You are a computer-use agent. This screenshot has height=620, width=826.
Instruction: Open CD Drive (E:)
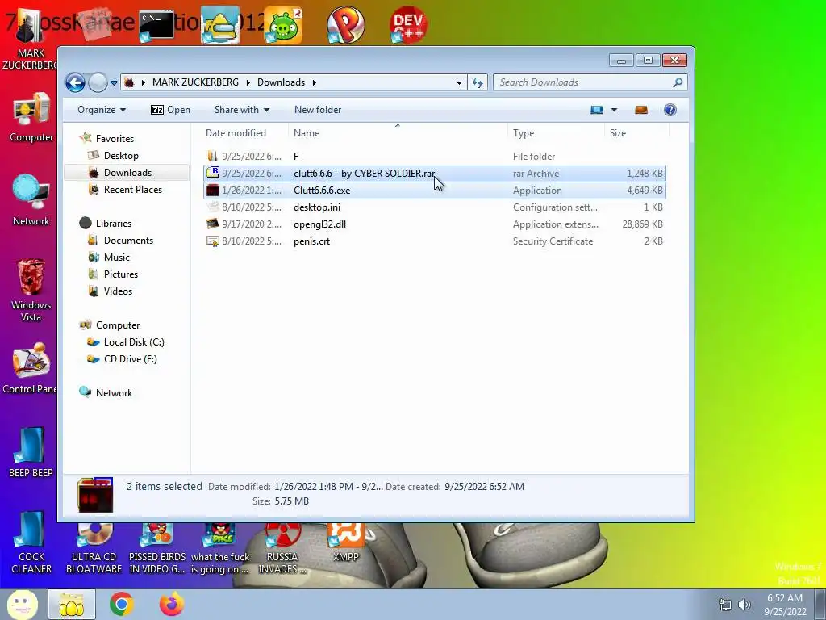[x=130, y=359]
